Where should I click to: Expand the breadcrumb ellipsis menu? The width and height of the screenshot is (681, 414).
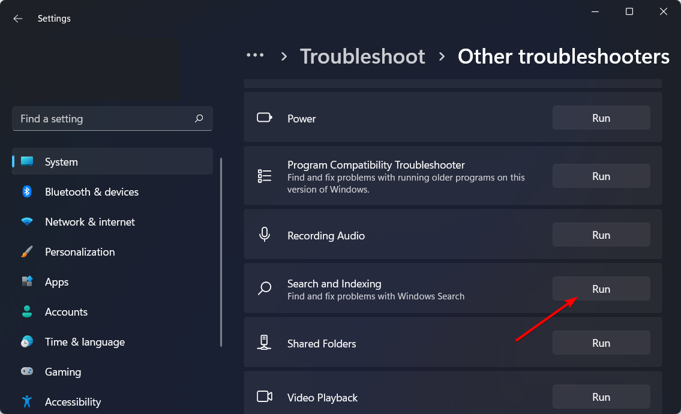click(x=255, y=55)
